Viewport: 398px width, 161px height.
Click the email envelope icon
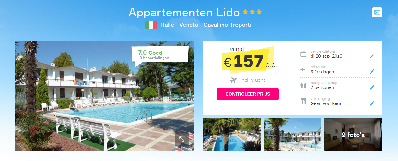click(x=377, y=12)
